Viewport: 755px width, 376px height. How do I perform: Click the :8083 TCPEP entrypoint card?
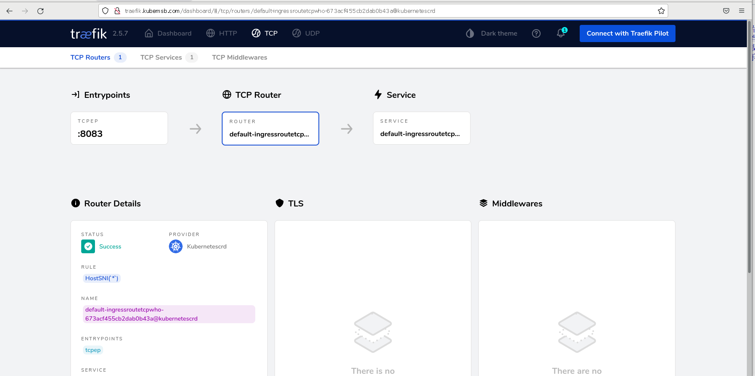[x=119, y=128]
